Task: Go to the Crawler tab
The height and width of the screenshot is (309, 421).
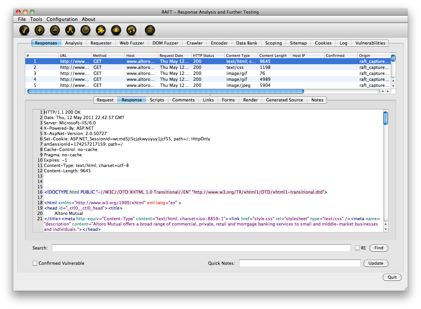Action: (195, 43)
